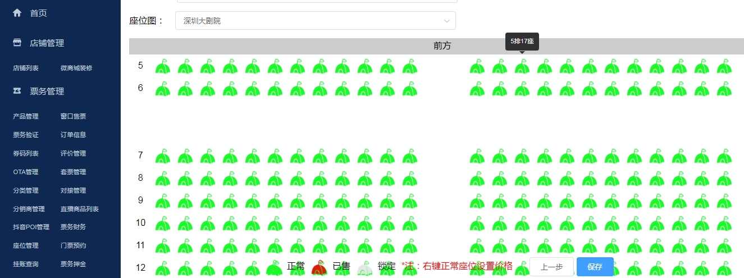Click the 上一步 button
The height and width of the screenshot is (278, 744).
tap(551, 267)
